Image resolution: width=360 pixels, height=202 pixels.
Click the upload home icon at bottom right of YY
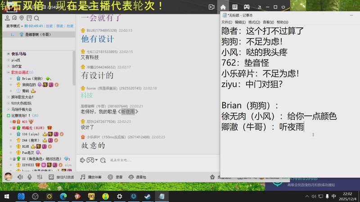coord(212,177)
